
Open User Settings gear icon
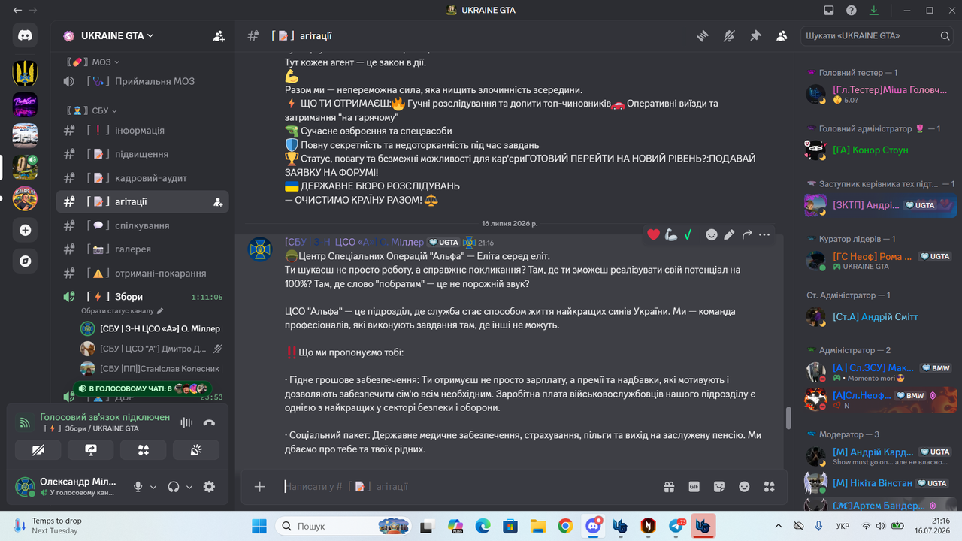click(x=209, y=487)
